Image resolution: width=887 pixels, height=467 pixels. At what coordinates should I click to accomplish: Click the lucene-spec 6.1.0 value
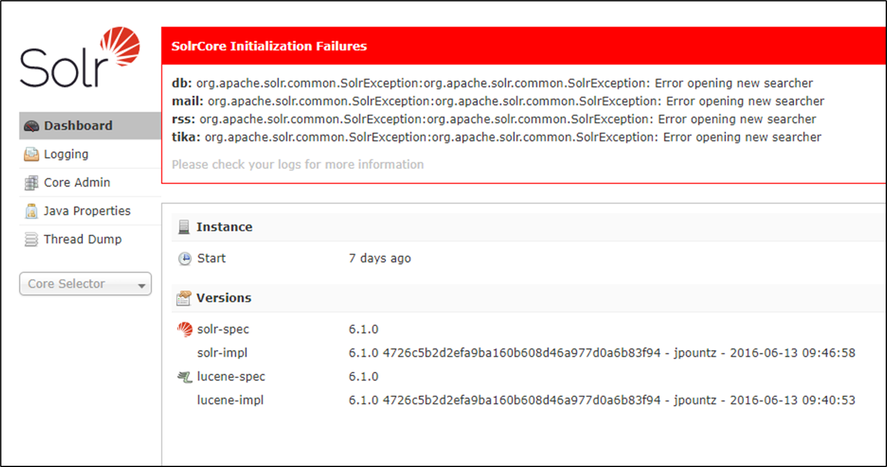point(364,377)
